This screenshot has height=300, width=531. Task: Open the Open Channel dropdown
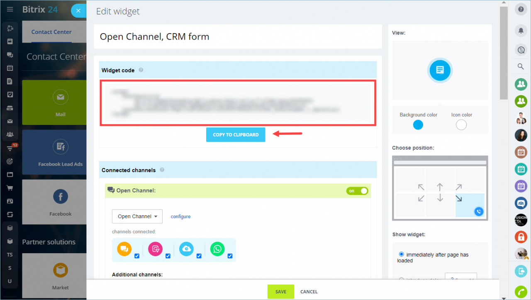pos(137,216)
